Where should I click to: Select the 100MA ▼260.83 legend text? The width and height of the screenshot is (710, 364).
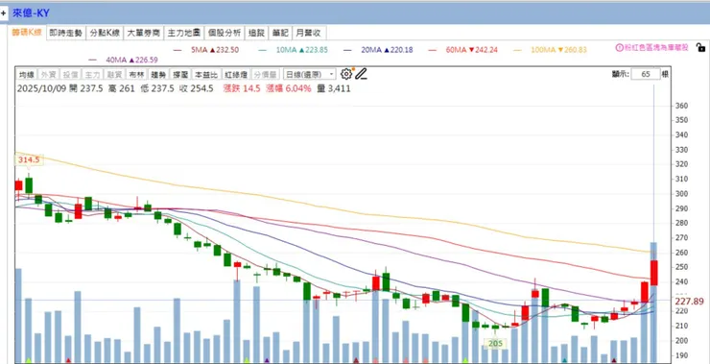pos(558,50)
